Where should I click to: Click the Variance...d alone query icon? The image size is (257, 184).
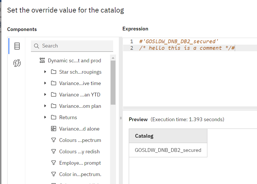tap(54, 129)
